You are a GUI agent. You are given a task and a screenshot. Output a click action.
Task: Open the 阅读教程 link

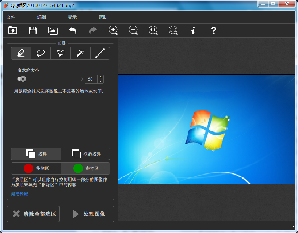(19, 194)
